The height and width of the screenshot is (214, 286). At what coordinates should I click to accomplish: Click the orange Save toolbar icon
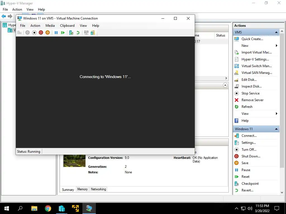point(47,33)
